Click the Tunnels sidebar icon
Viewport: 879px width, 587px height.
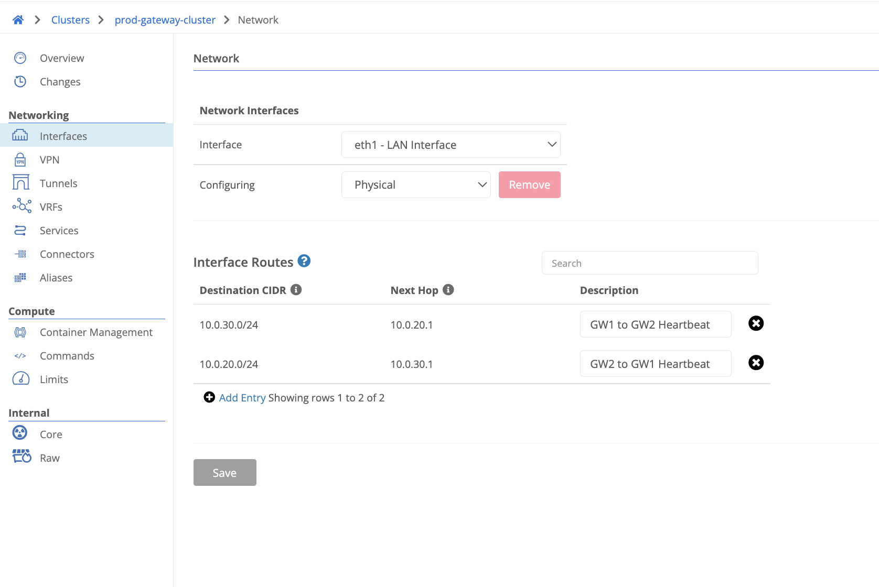click(x=20, y=183)
